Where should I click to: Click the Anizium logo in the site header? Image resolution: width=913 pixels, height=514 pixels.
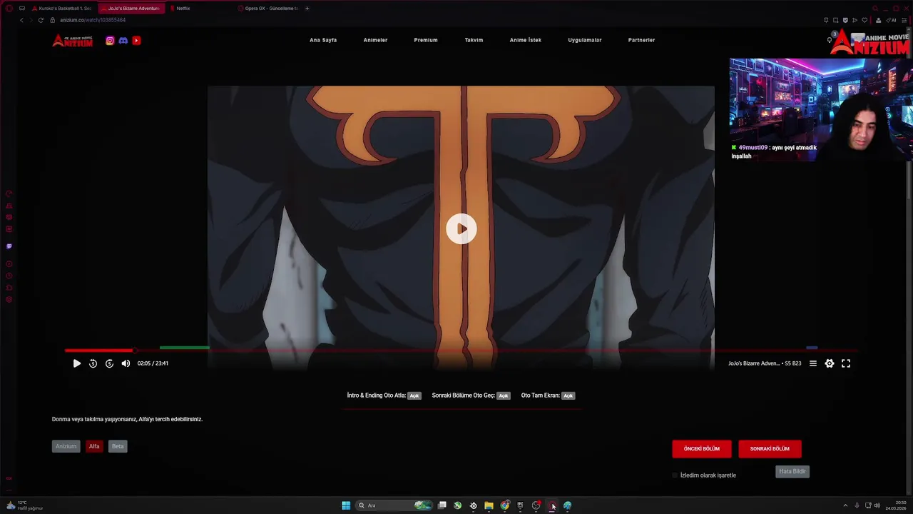[x=73, y=41]
